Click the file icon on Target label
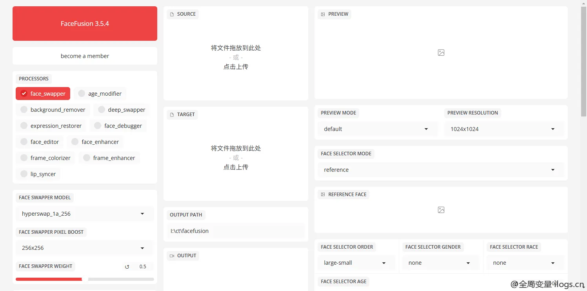 click(172, 115)
